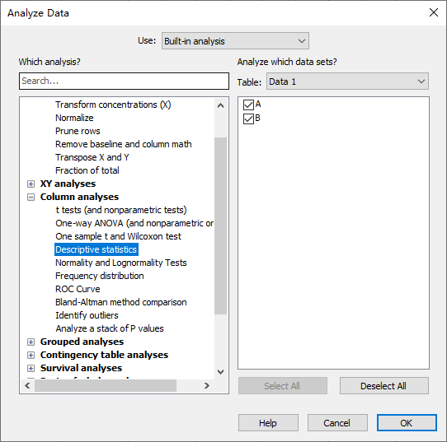Click the horizontal scrollbar thumb
Screen dimensions: 447x442
[x=106, y=386]
